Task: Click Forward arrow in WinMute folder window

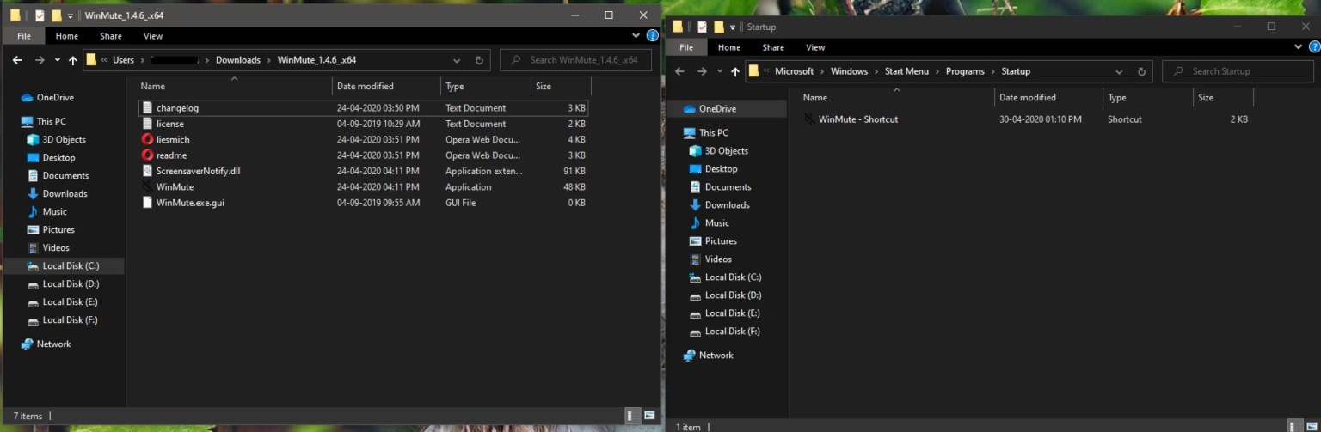Action: (40, 60)
